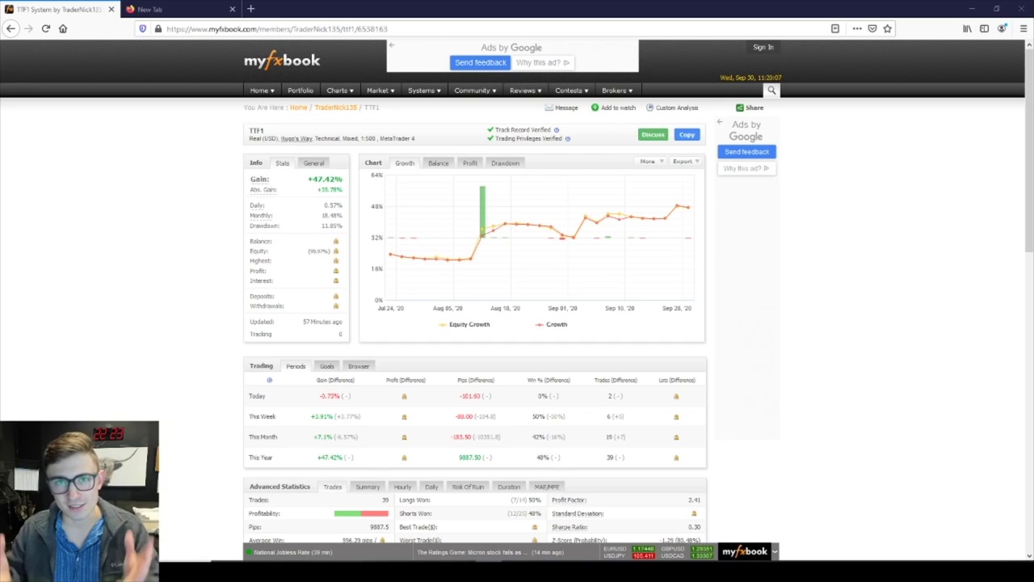
Task: Open the page actions three-dot menu
Action: tap(857, 28)
